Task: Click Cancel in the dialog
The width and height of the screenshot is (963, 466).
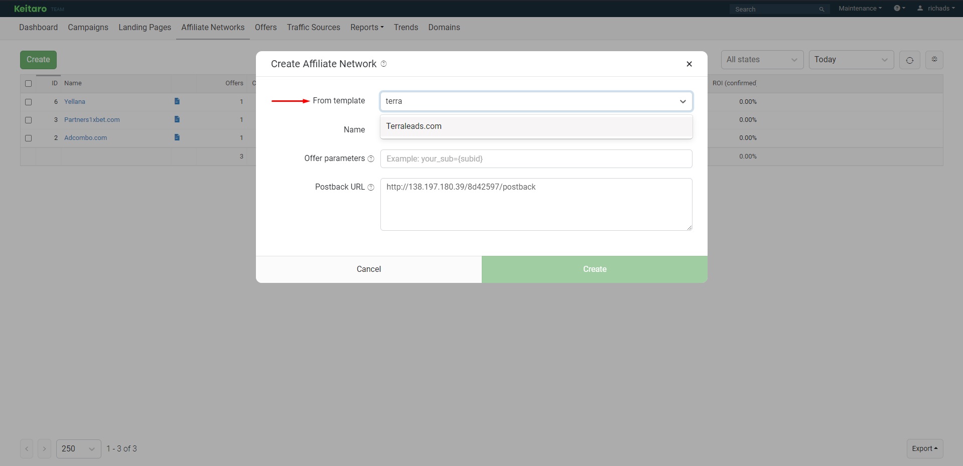Action: (x=368, y=269)
